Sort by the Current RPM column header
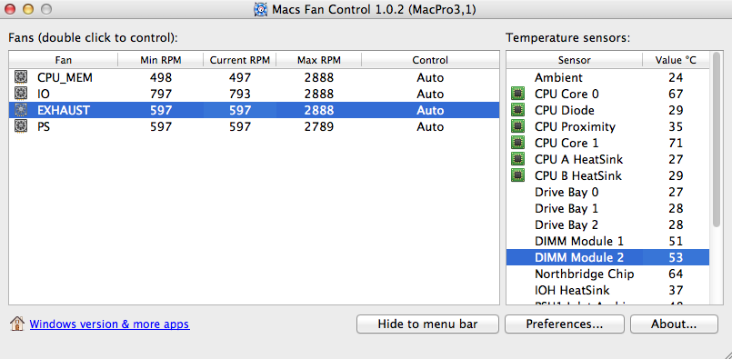The width and height of the screenshot is (732, 359). pyautogui.click(x=240, y=60)
